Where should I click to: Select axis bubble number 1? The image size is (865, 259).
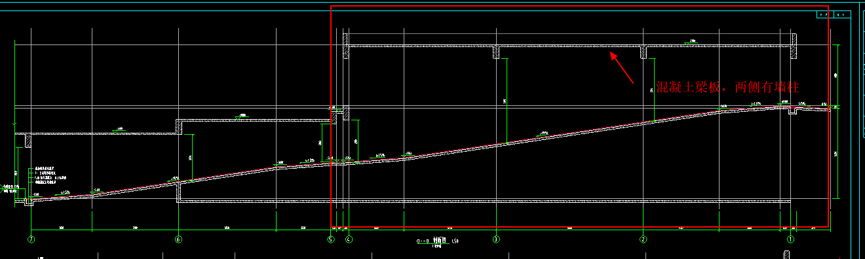[791, 239]
